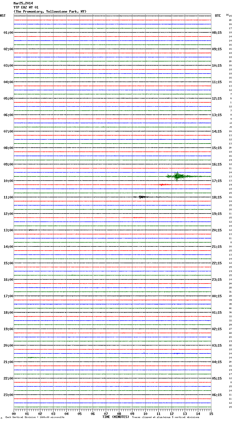The width and height of the screenshot is (233, 421).
Task: Select the 17:15 UTC time marker
Action: [217, 181]
